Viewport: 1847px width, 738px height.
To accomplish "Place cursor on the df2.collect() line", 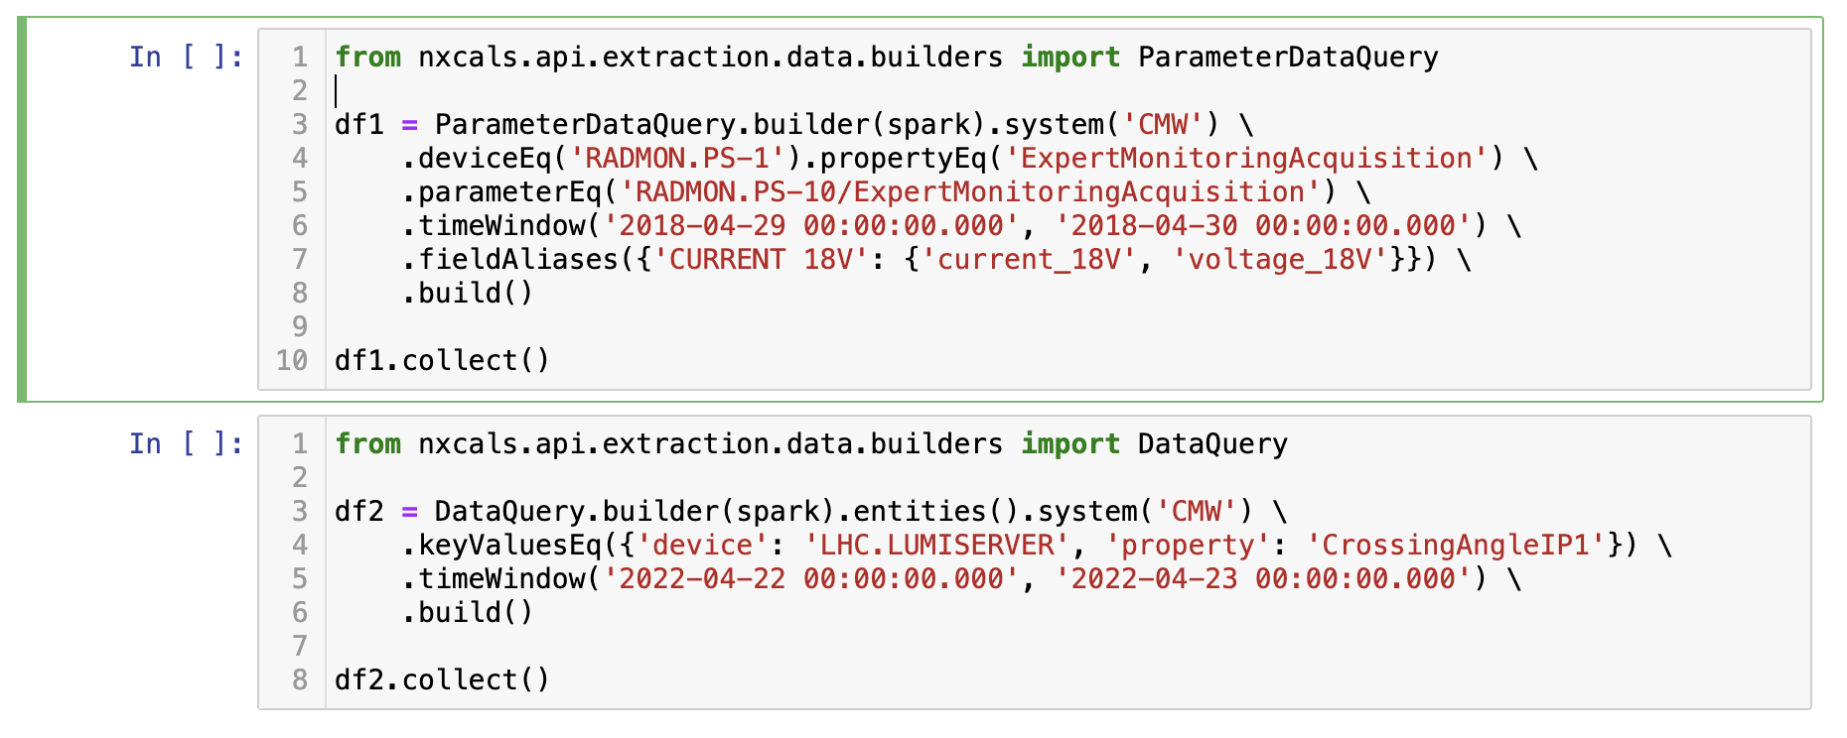I will (442, 679).
